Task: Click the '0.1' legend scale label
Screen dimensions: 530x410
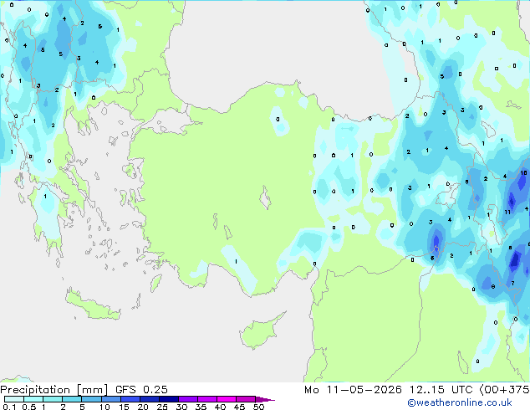Action: (9, 407)
